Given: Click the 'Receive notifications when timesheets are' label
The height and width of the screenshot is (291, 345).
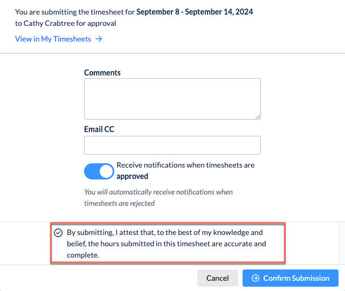Looking at the screenshot, I should pyautogui.click(x=185, y=165).
